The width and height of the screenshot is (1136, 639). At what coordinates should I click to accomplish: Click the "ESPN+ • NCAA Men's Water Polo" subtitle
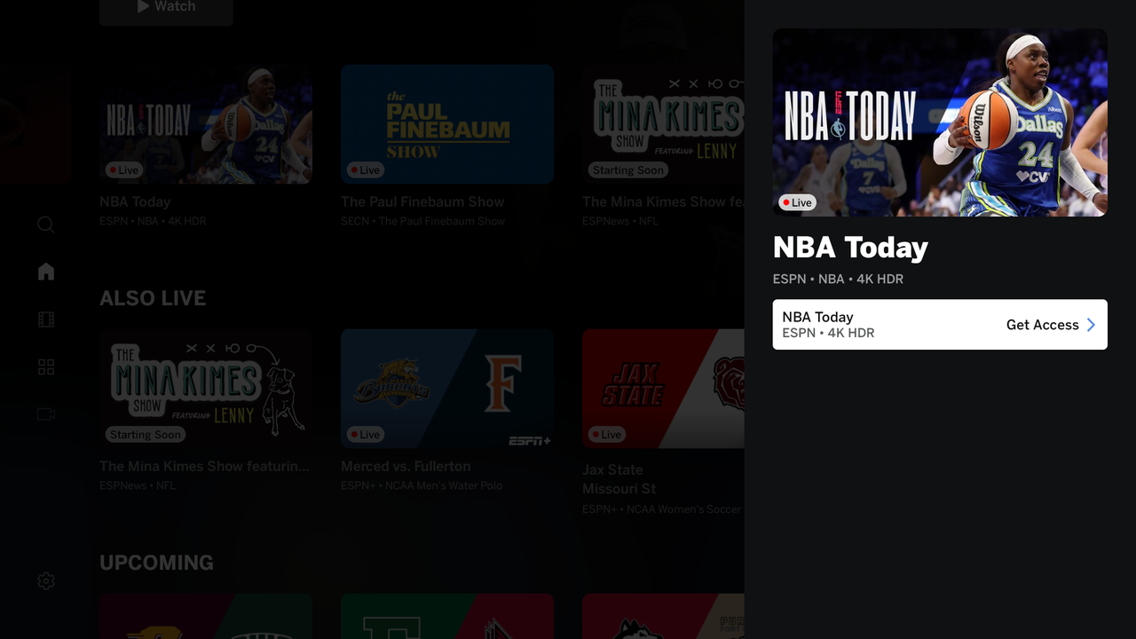422,485
